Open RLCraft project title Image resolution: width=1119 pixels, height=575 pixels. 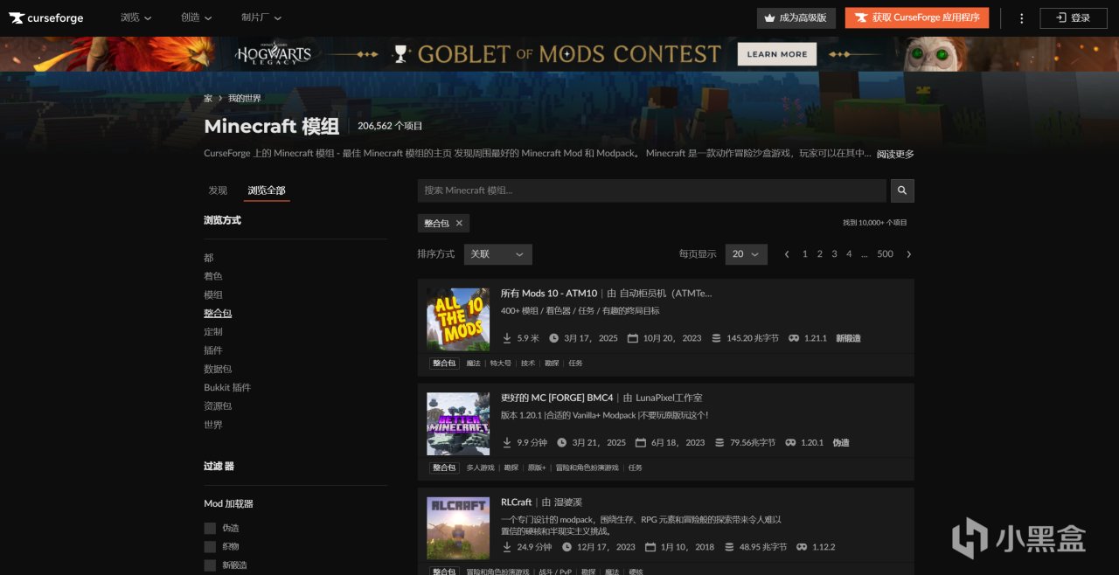click(517, 502)
